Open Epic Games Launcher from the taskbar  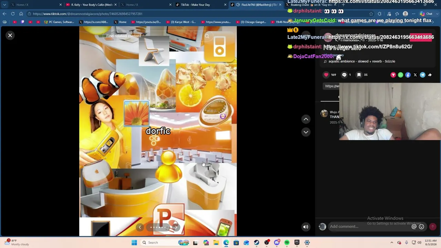pos(297,242)
